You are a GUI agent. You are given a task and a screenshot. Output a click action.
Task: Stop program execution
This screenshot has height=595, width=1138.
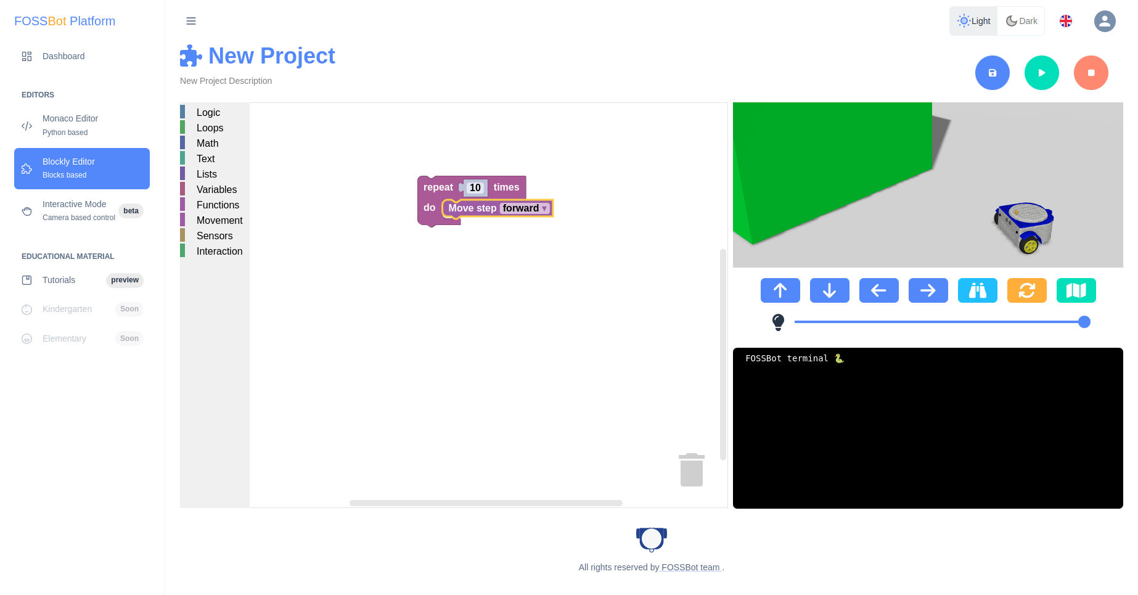point(1091,72)
